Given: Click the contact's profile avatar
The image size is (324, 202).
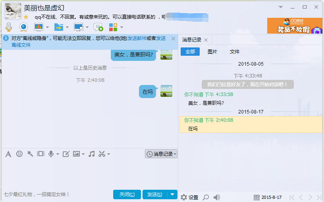Looking at the screenshot, I should tap(13, 11).
